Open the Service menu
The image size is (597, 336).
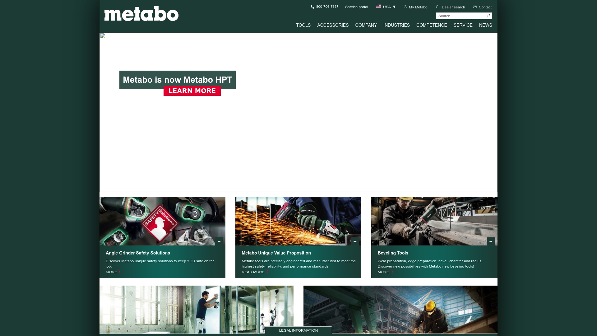click(463, 25)
